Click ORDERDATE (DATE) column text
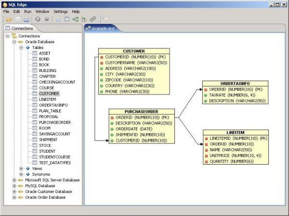289x216 pixels. pos(134,129)
